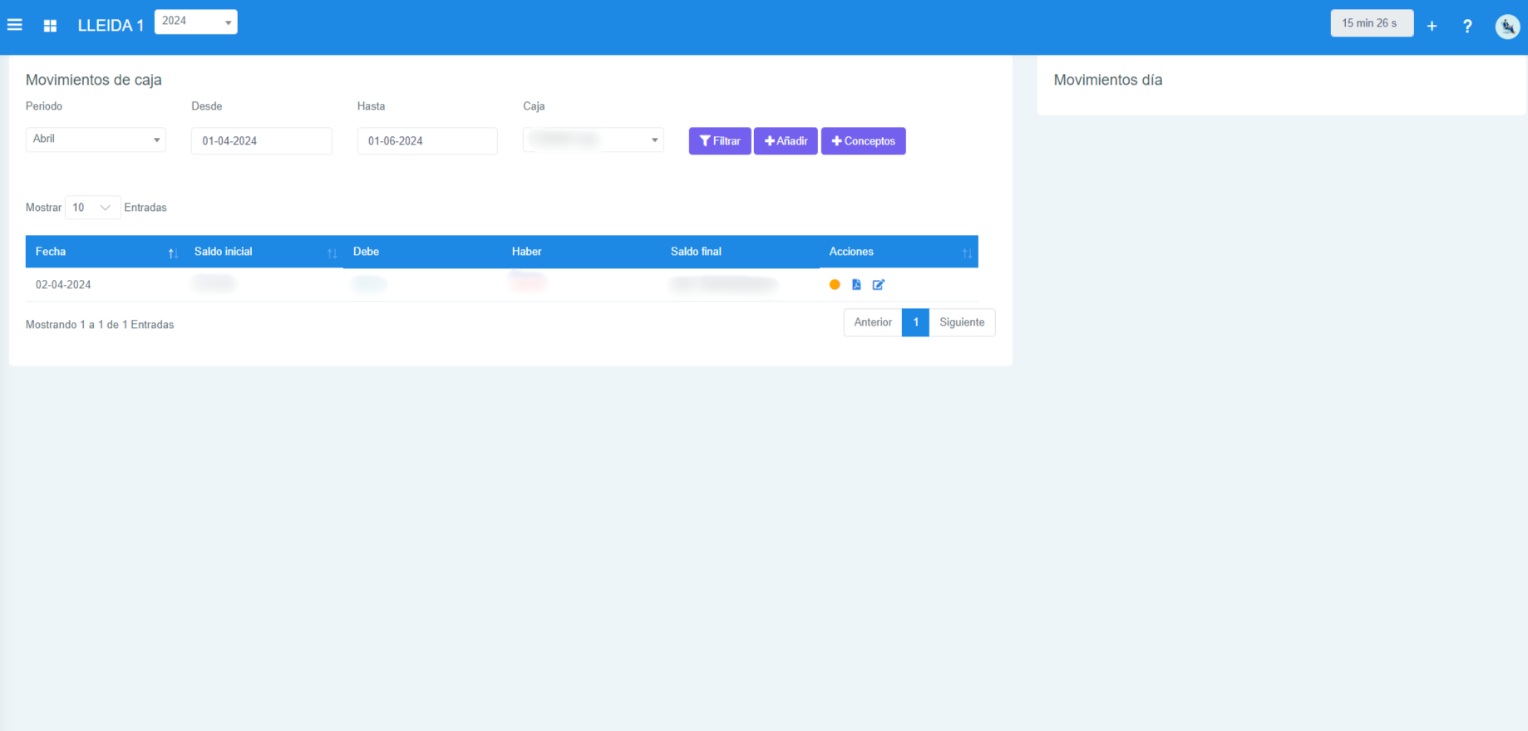Click the orange status dot for 02-04-2024
Image resolution: width=1528 pixels, height=731 pixels.
point(835,285)
